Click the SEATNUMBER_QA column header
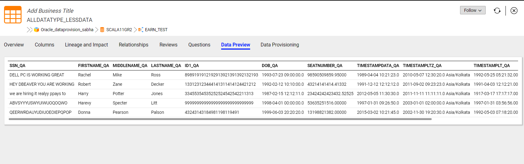Viewport: 524px width, 164px height. (325, 65)
